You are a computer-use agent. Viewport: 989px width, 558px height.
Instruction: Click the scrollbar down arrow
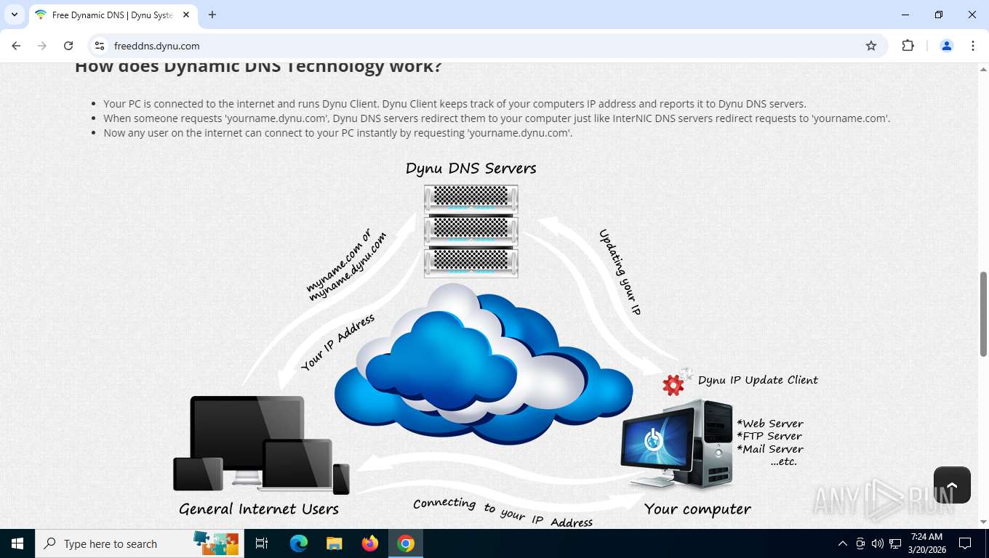(983, 522)
